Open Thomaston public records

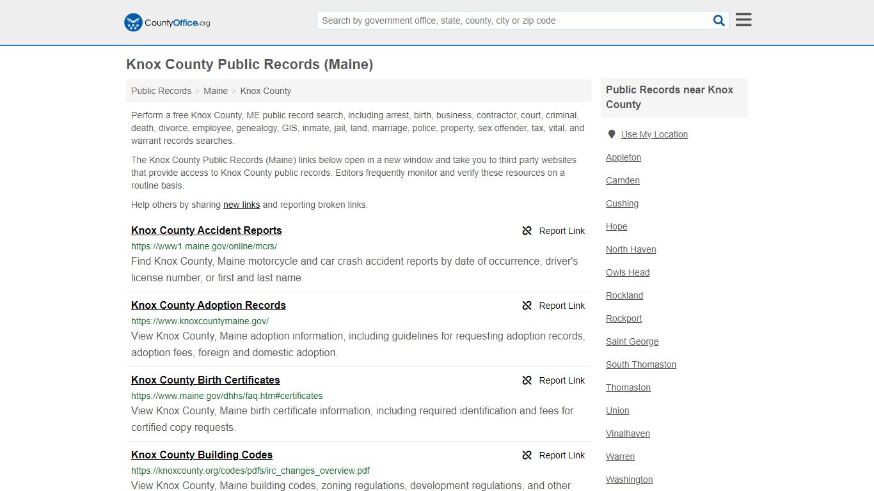tap(628, 387)
